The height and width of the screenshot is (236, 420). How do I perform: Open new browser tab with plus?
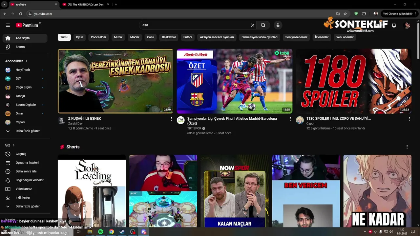point(116,4)
